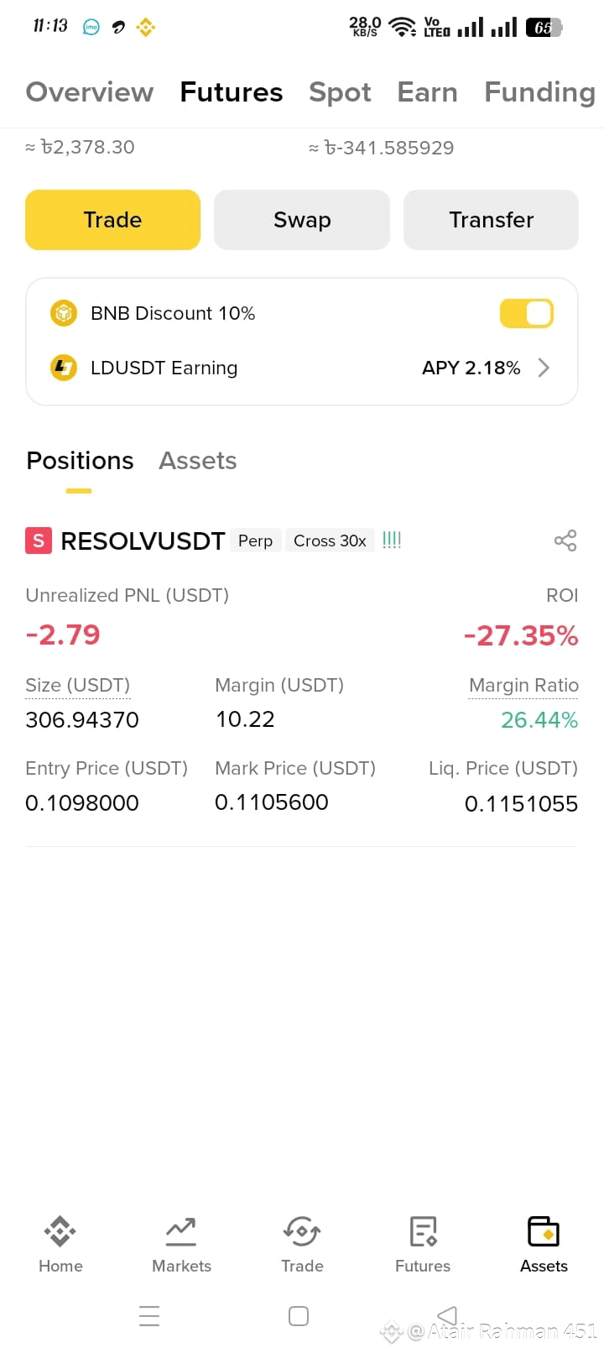The width and height of the screenshot is (604, 1353).
Task: Switch to the Assets sub-tab
Action: pos(198,461)
